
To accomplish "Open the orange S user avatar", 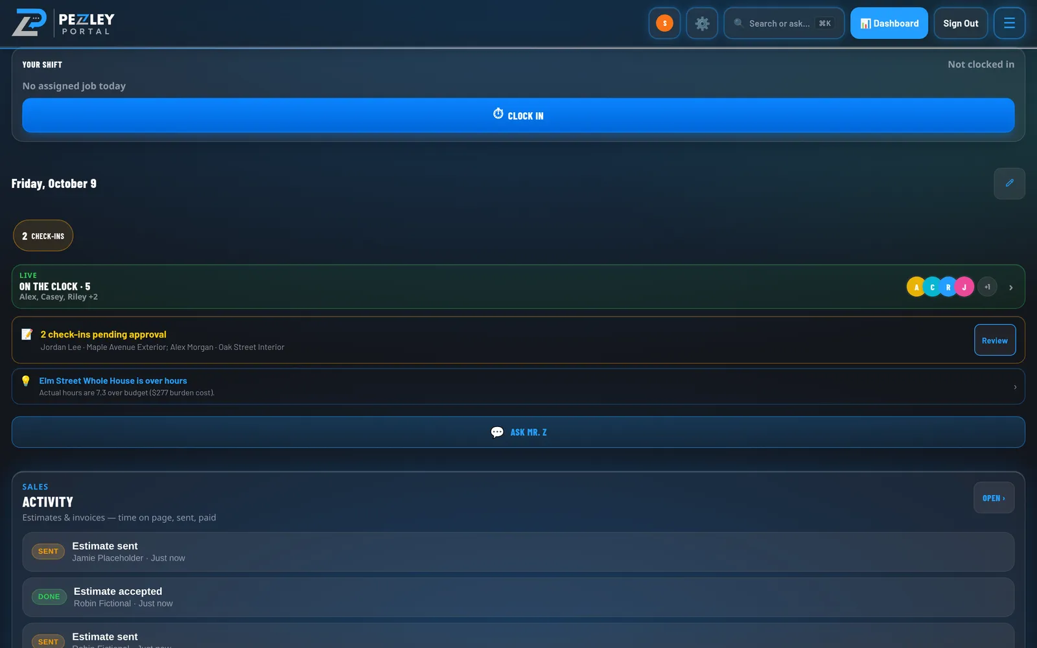I will point(664,23).
